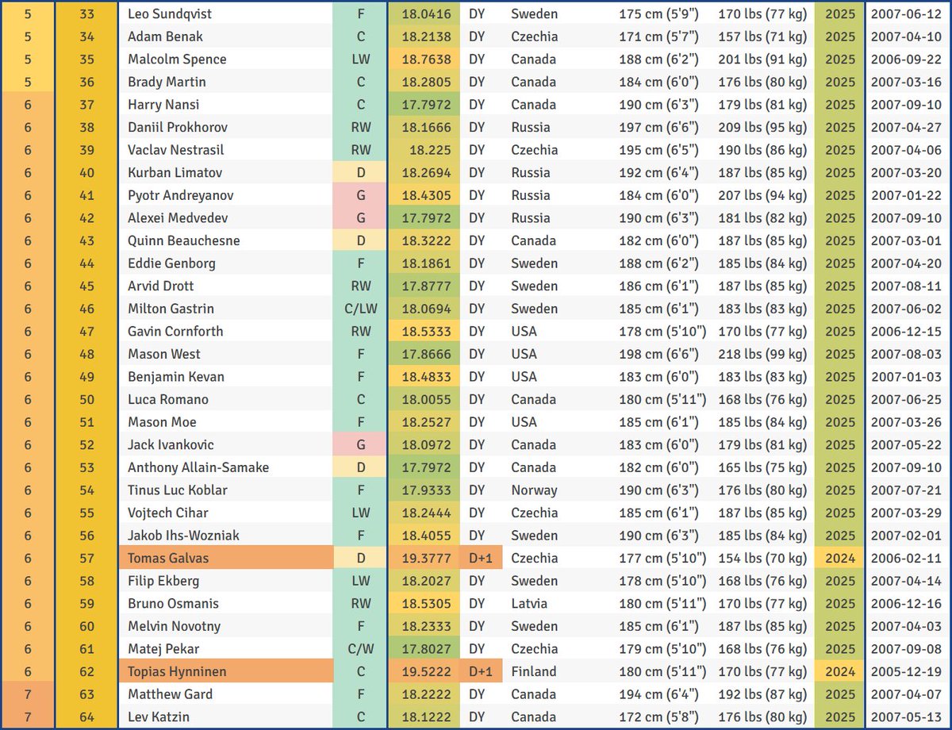Image resolution: width=952 pixels, height=730 pixels.
Task: Select the G position in Jack Ivankovic row
Action: [360, 445]
